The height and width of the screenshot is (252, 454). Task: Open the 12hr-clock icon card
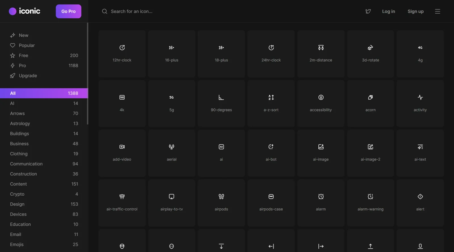pyautogui.click(x=122, y=54)
